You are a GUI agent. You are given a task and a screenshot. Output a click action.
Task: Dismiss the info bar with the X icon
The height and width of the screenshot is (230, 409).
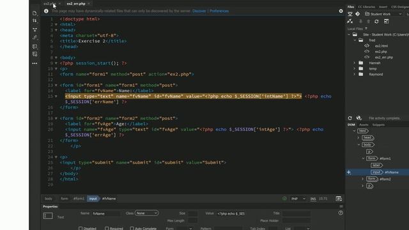pyautogui.click(x=341, y=11)
